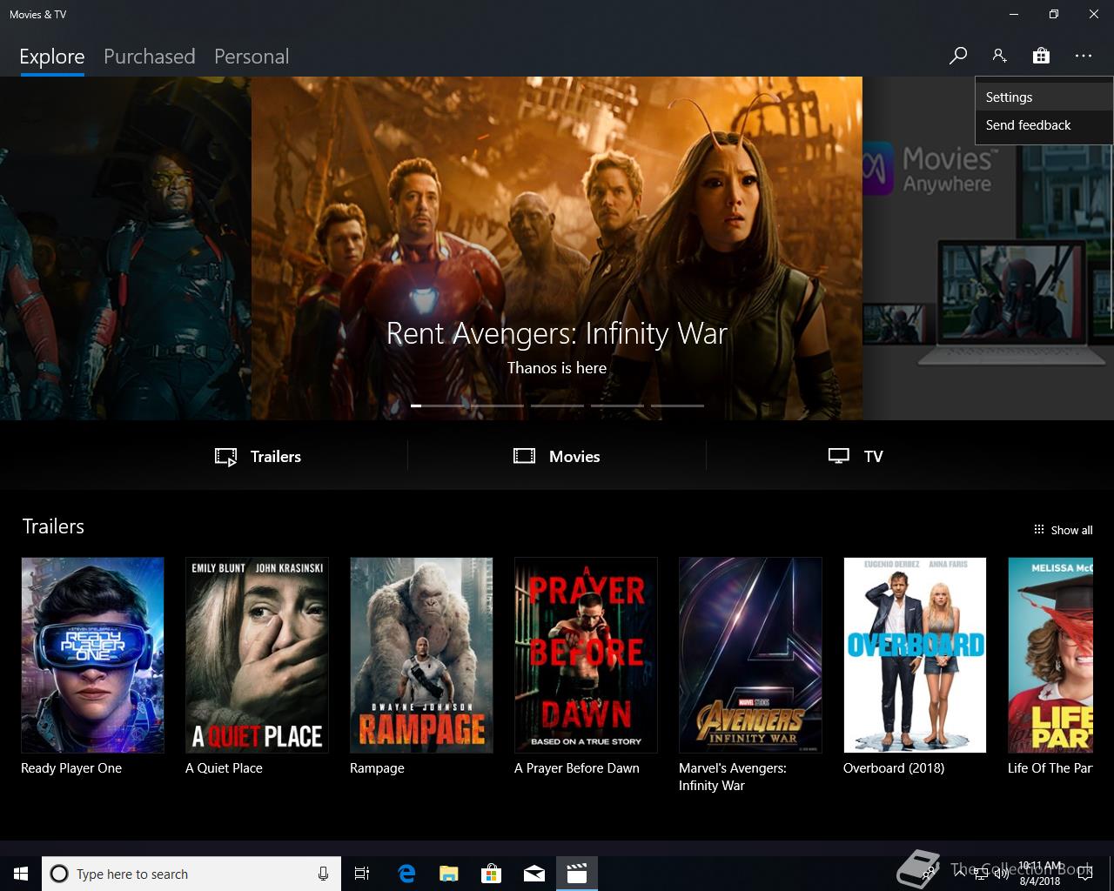1114x891 pixels.
Task: Select Settings from the dropdown menu
Action: point(1044,97)
